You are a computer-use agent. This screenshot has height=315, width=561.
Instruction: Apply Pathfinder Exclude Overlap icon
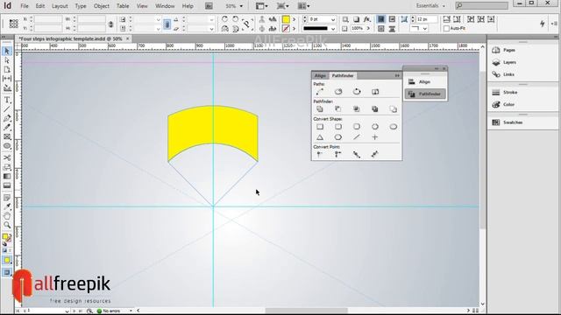[375, 108]
